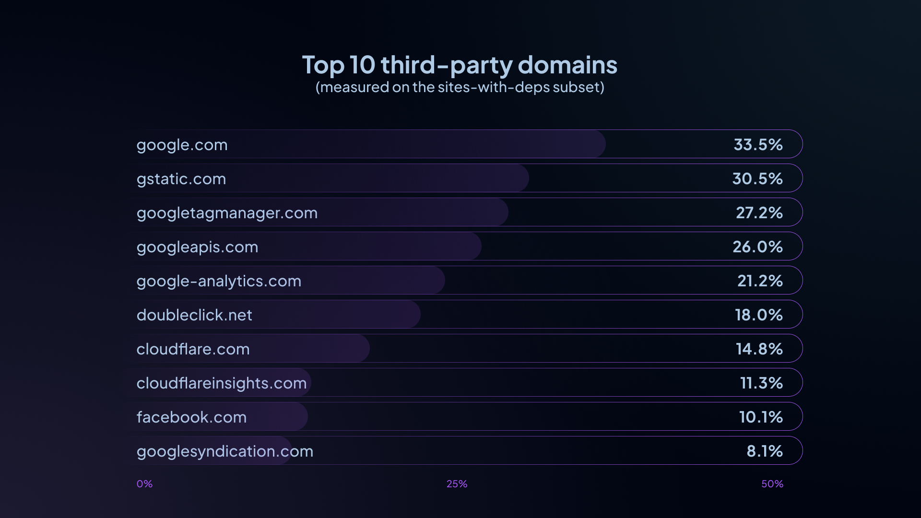Click the googlesyndication.com label
The image size is (921, 518).
pos(224,451)
